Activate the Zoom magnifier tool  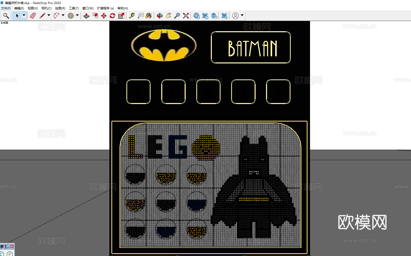pos(177,16)
